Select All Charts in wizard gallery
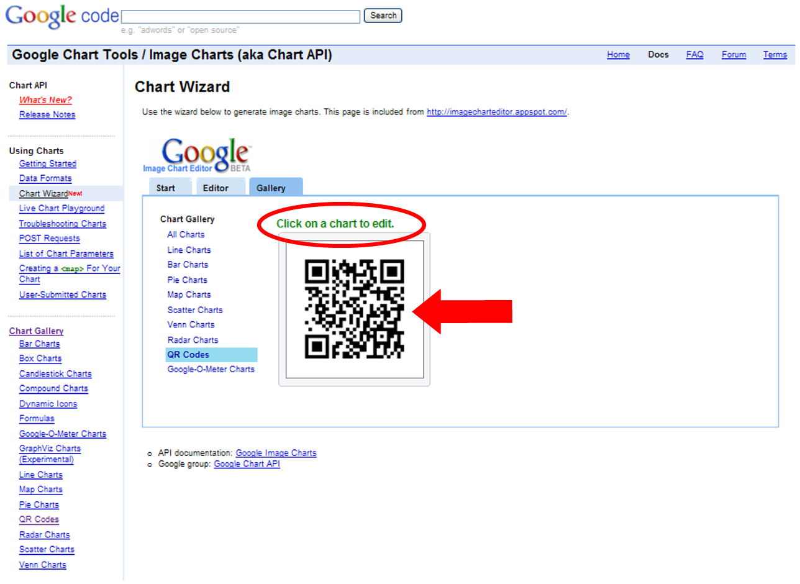This screenshot has height=584, width=800. [186, 235]
